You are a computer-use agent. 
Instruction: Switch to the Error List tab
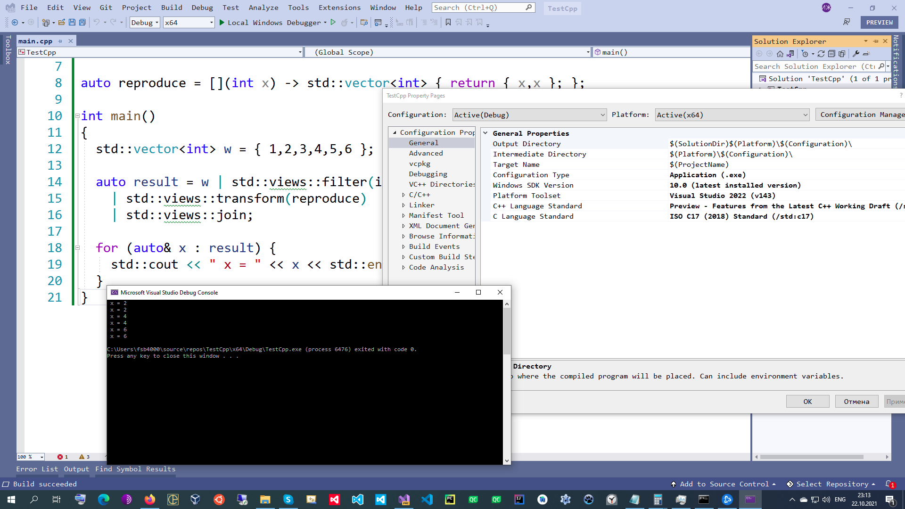[37, 469]
